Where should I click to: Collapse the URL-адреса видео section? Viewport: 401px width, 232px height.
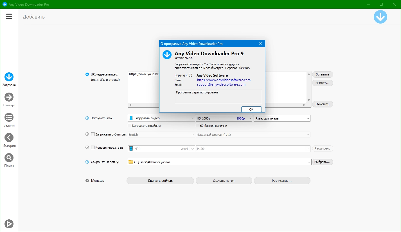(87, 74)
